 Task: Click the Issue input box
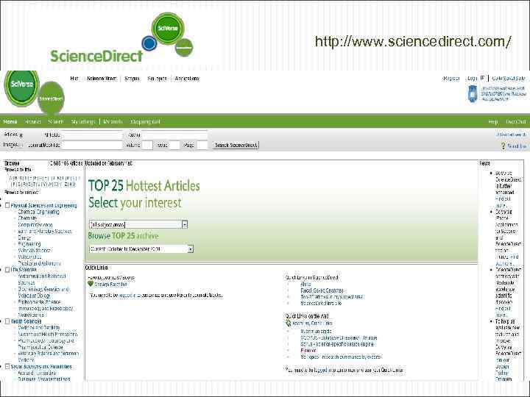(x=174, y=145)
